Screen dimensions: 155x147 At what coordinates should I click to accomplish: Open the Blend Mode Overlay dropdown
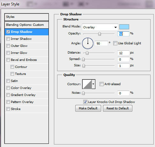[100, 27]
